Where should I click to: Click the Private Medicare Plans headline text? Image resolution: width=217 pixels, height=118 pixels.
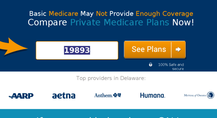[120, 22]
